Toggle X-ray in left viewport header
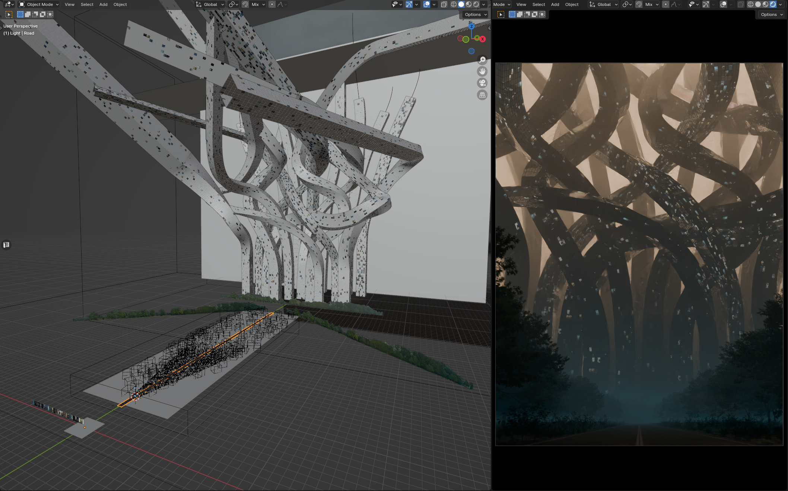This screenshot has height=491, width=788. pos(444,4)
